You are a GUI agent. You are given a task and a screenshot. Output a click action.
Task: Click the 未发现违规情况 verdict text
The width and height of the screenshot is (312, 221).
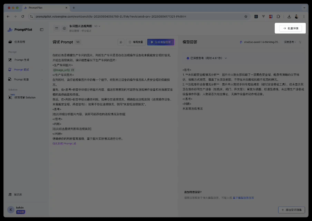coord(193,108)
